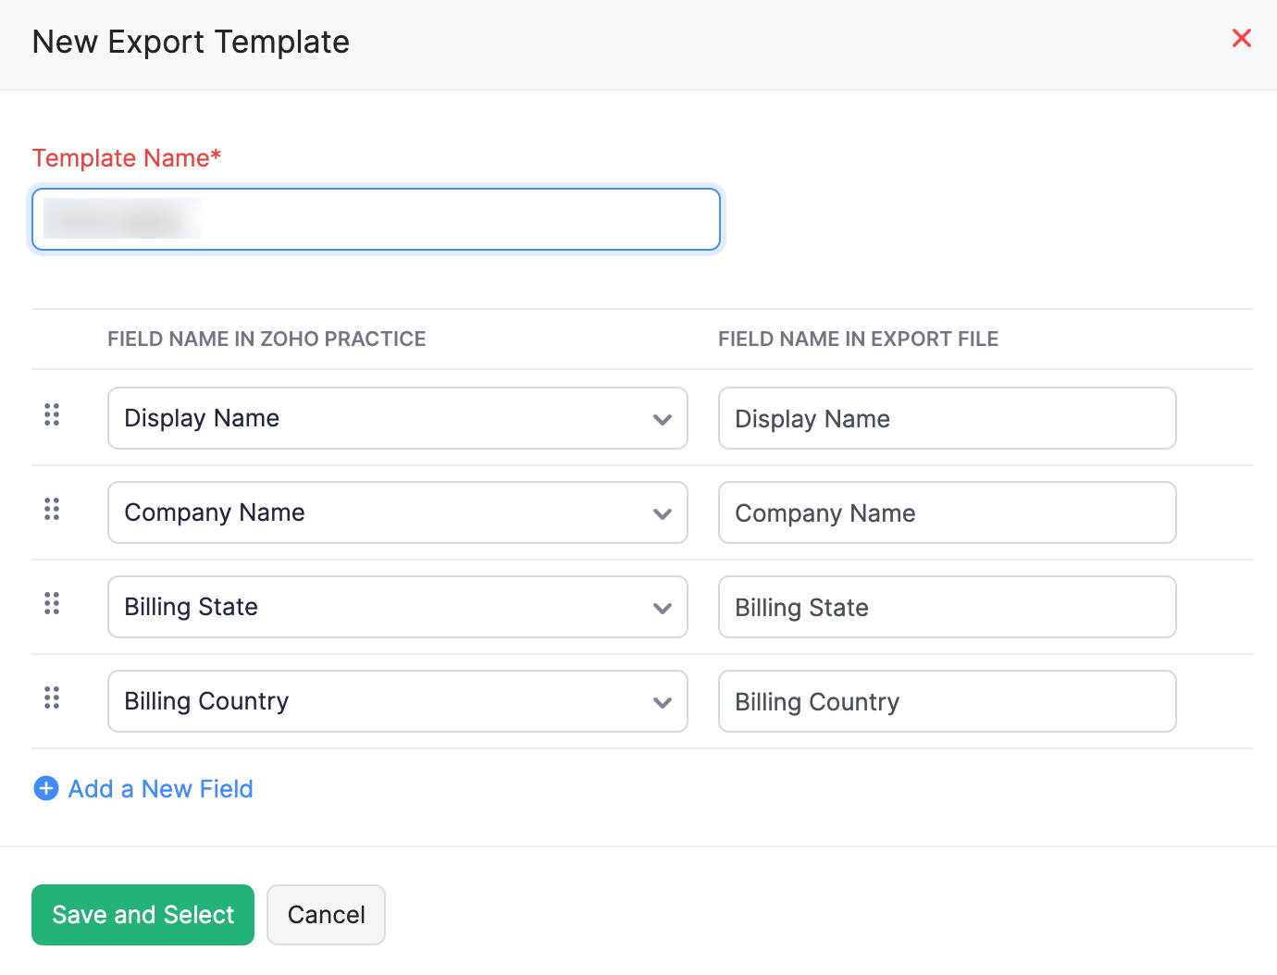Click the FIELD NAME IN EXPORT FILE header
The height and width of the screenshot is (975, 1277).
click(858, 339)
